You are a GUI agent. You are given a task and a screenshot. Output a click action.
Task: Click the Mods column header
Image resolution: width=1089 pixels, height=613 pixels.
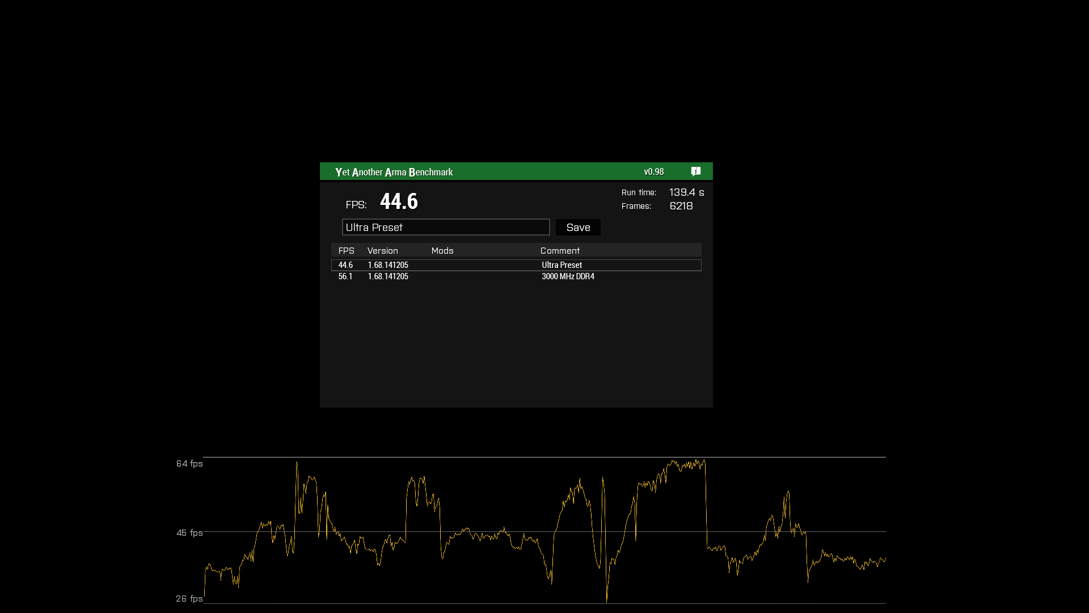click(442, 251)
